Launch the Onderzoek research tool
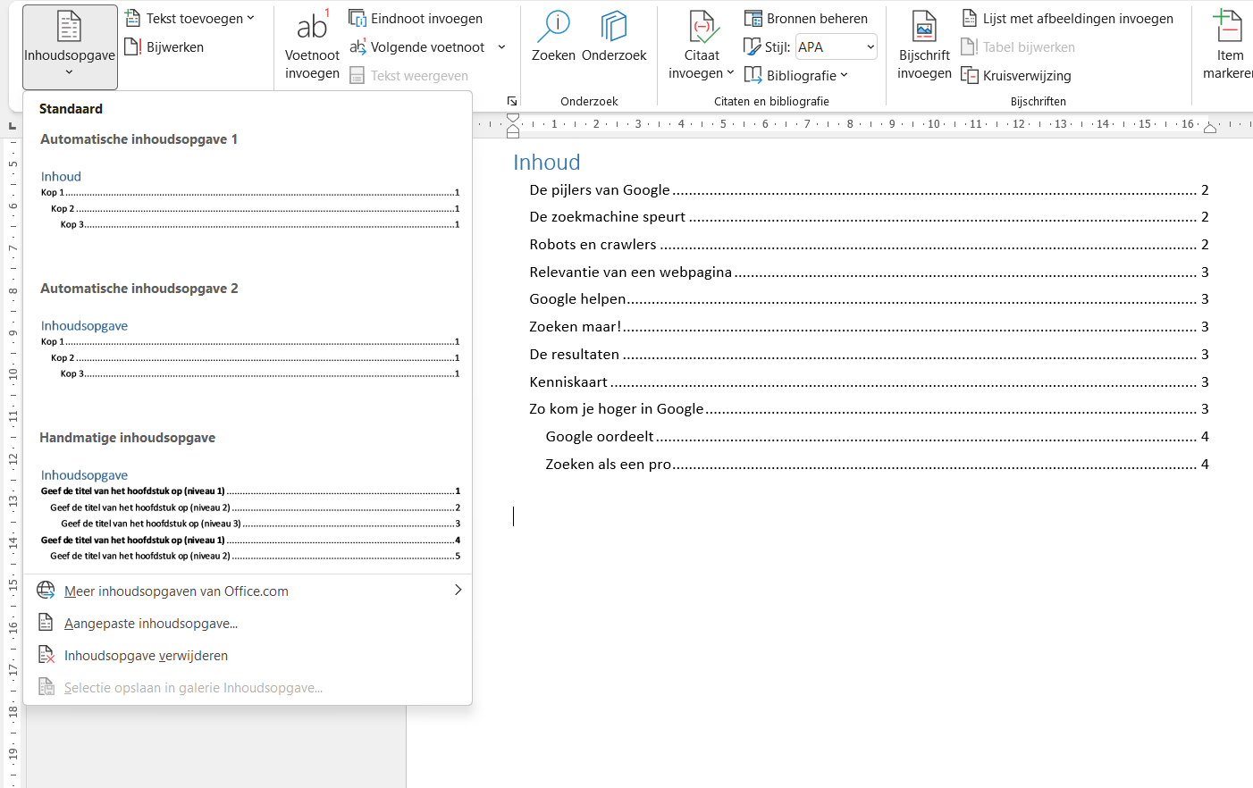 point(614,40)
